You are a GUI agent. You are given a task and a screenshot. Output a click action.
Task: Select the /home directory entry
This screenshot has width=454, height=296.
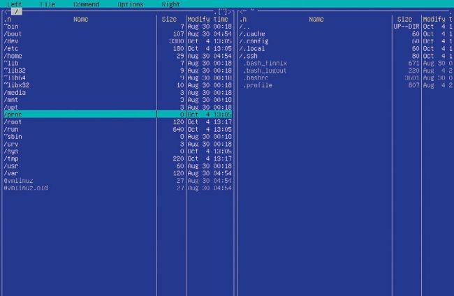pyautogui.click(x=13, y=56)
